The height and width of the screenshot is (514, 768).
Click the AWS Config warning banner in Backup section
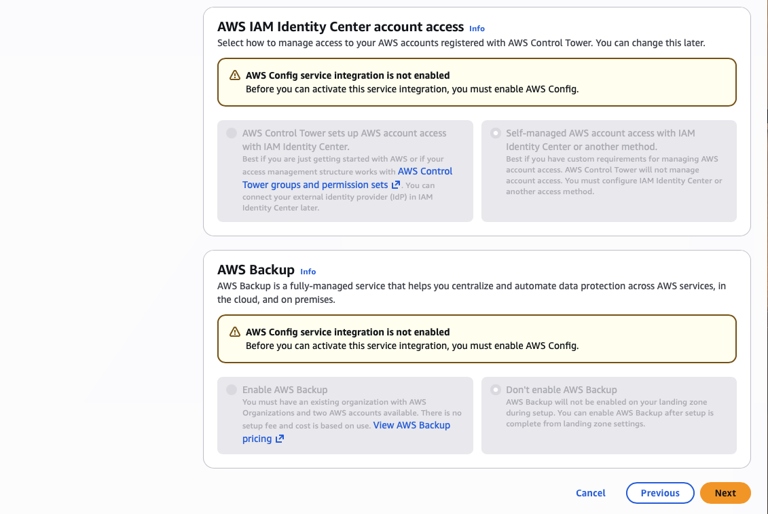(x=476, y=338)
